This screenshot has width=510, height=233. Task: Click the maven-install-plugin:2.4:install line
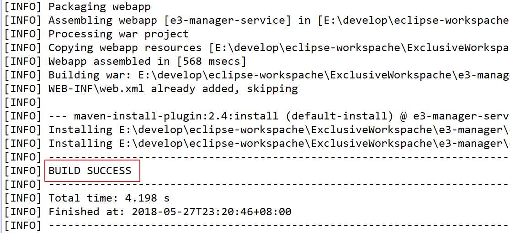pos(257,116)
